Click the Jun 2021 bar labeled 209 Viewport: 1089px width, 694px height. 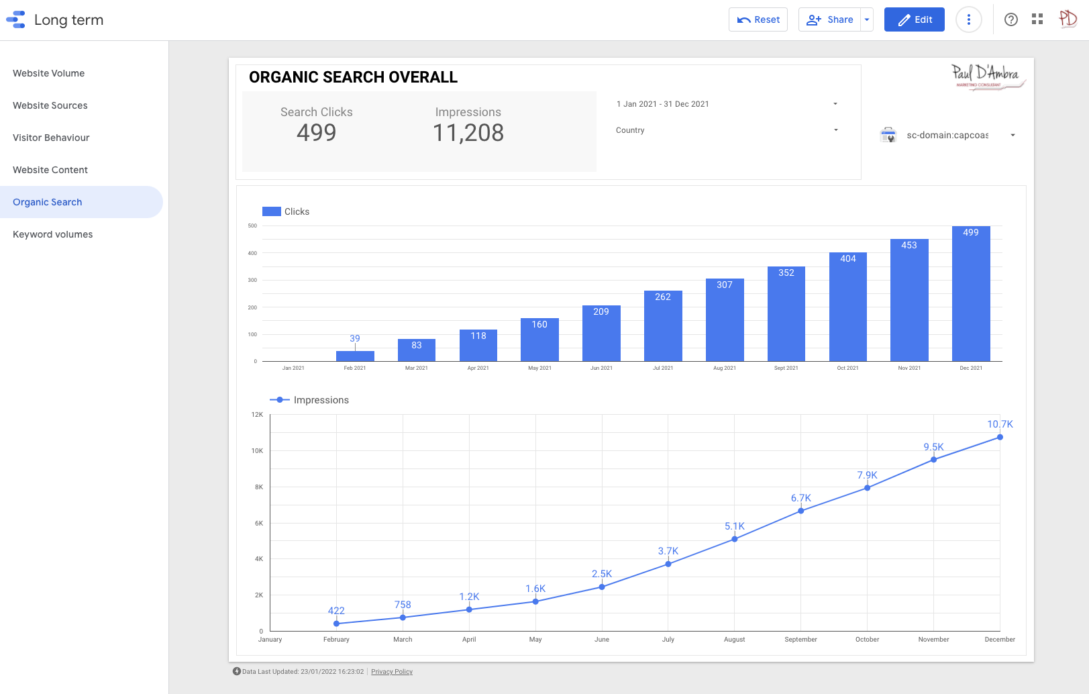[x=601, y=333]
